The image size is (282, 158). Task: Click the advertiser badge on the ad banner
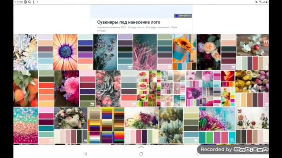pyautogui.click(x=183, y=16)
